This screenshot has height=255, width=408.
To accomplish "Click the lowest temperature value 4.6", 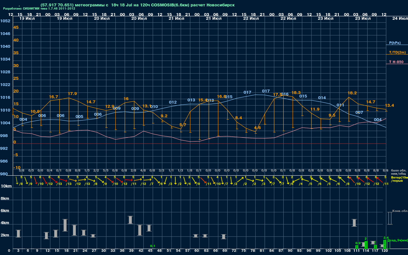I will click(x=257, y=128).
